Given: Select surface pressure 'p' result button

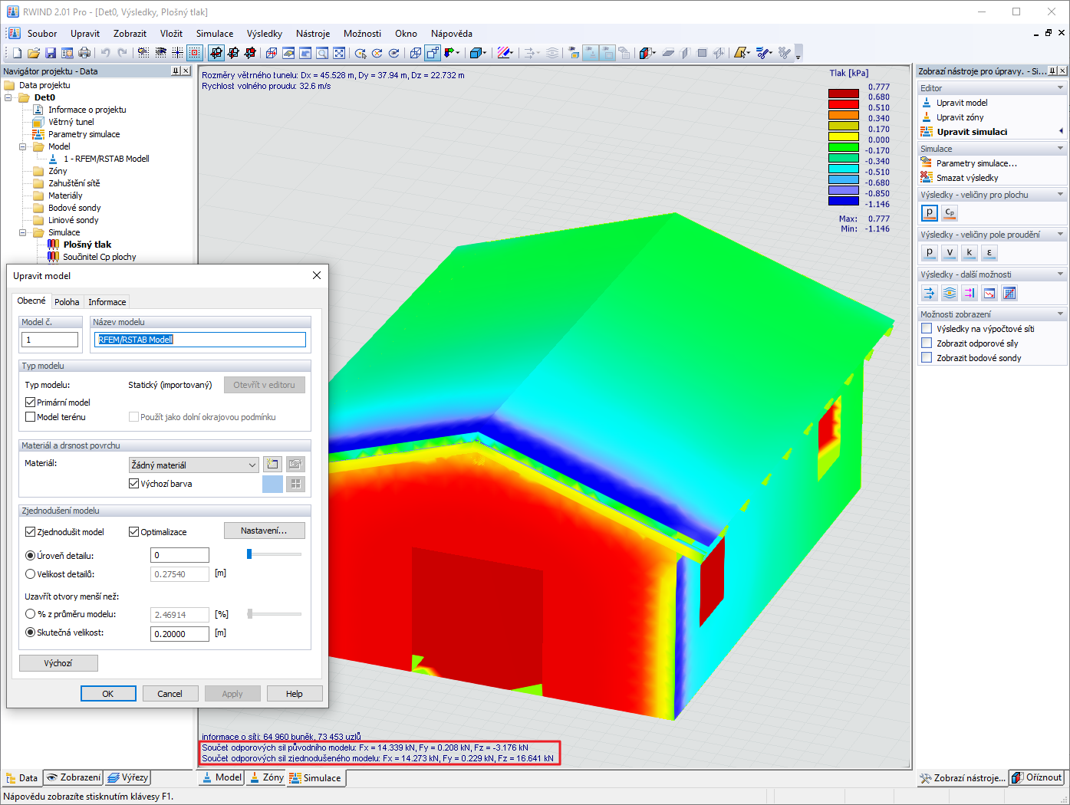Looking at the screenshot, I should [929, 212].
